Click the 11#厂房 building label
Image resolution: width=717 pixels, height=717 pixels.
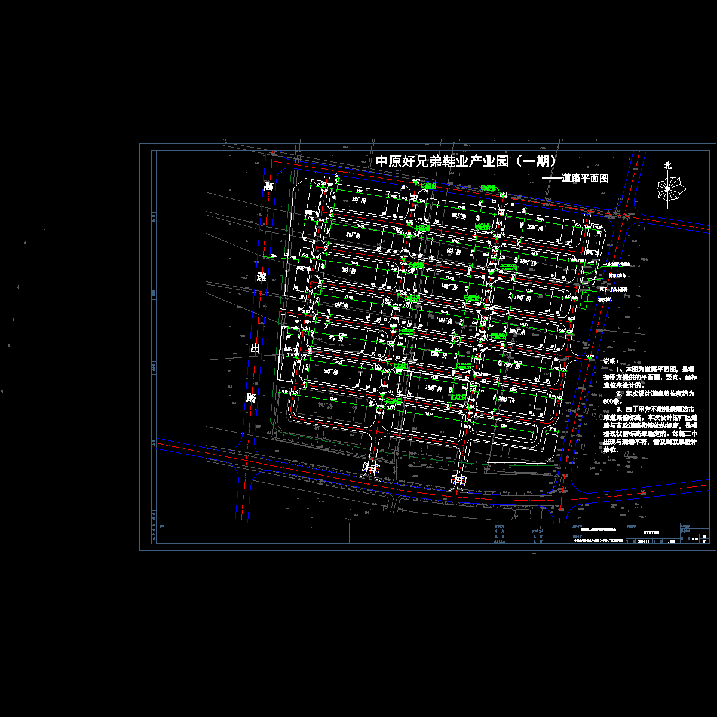coord(444,321)
